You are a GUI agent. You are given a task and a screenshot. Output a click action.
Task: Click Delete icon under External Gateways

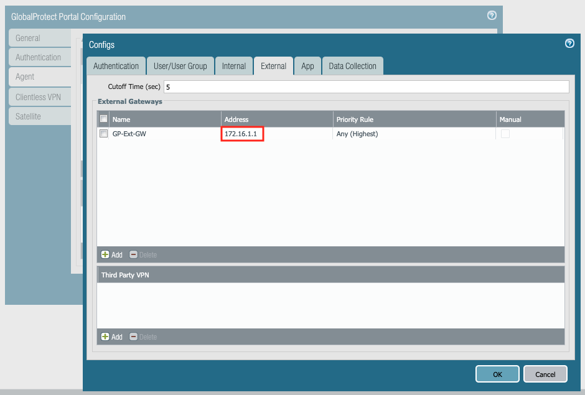point(133,254)
